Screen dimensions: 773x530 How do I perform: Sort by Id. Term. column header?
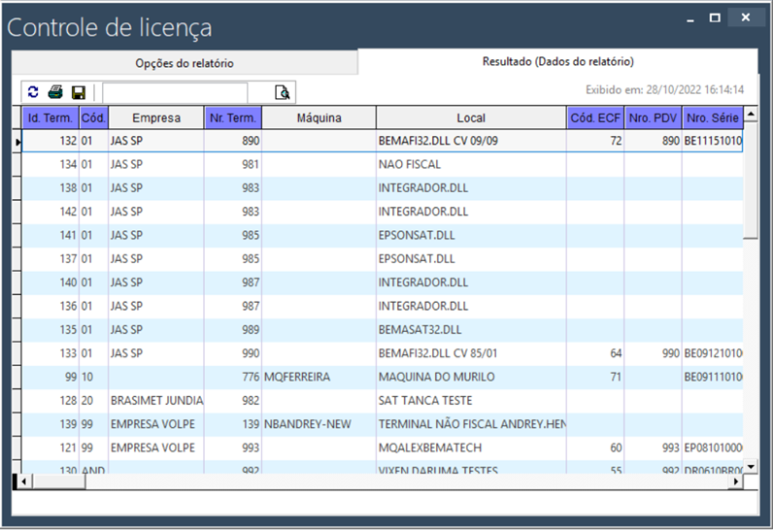(50, 118)
